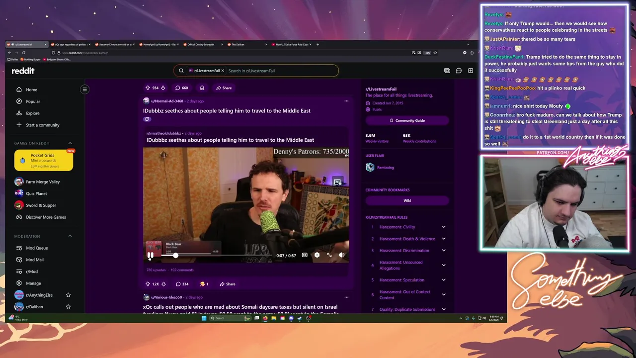
Task: Open Steam from the taskbar
Action: [300, 318]
